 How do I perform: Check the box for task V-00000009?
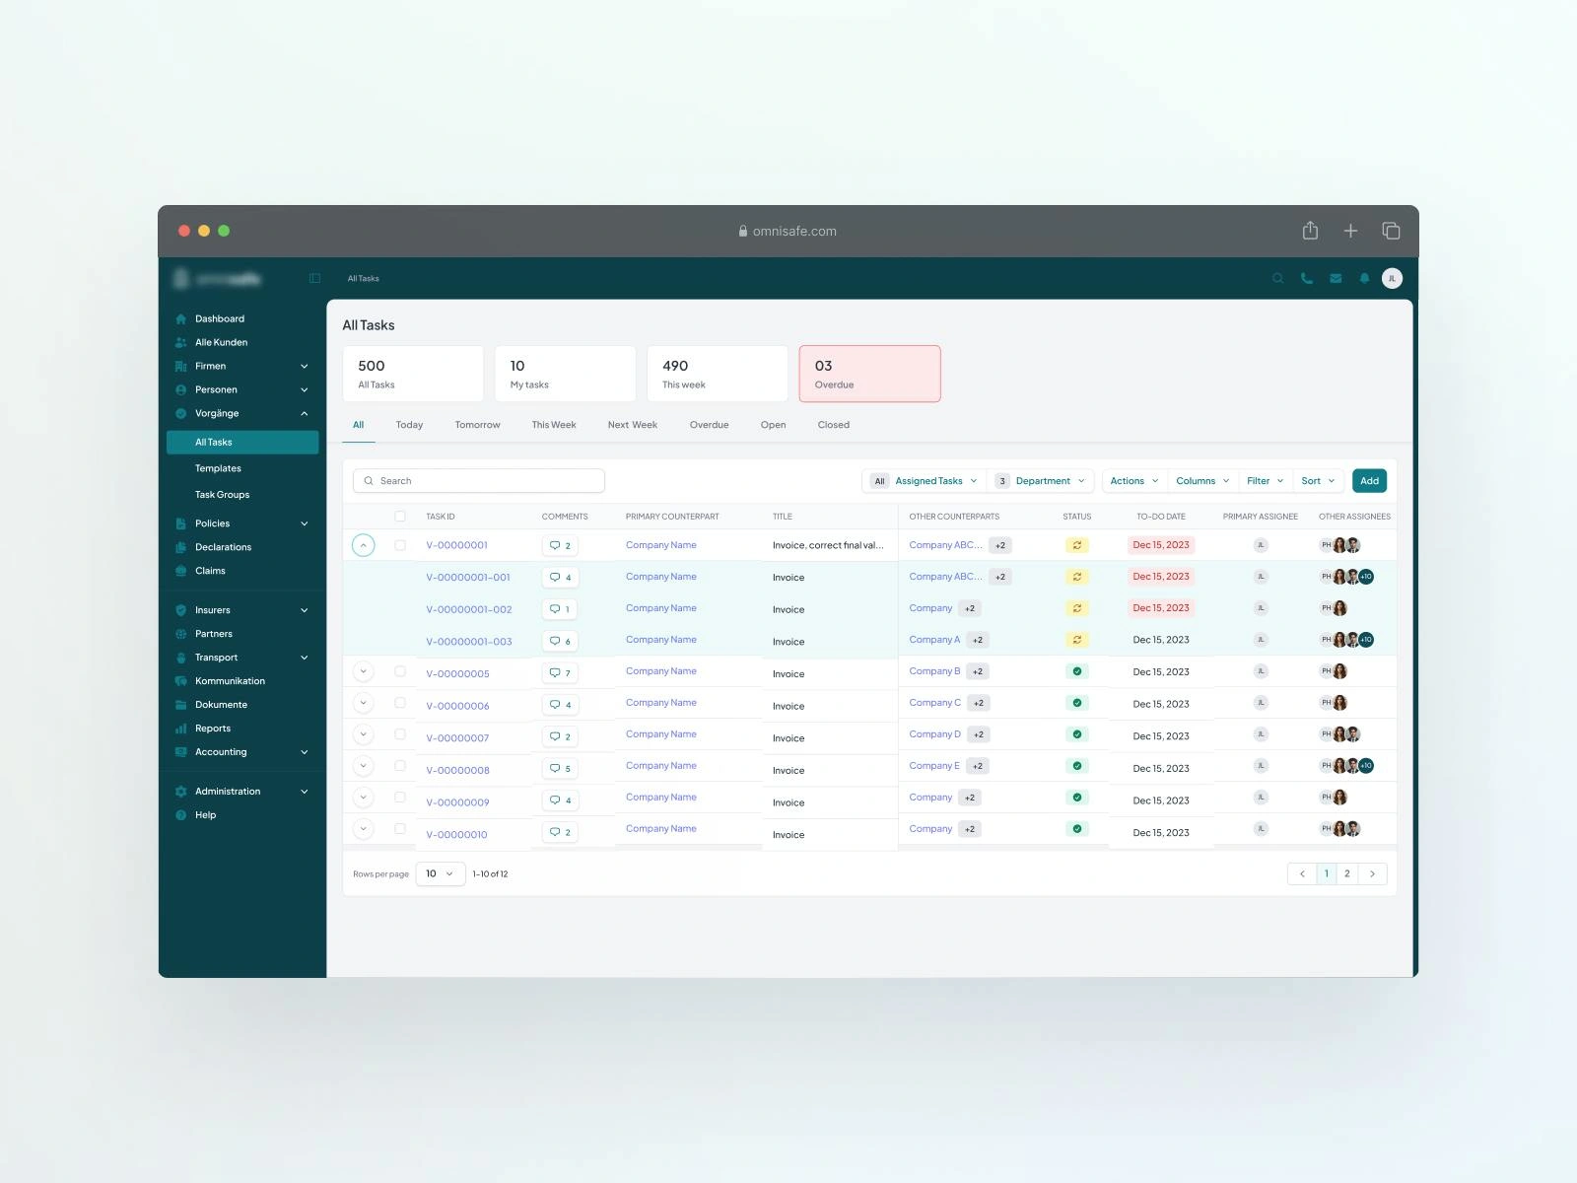(x=399, y=798)
